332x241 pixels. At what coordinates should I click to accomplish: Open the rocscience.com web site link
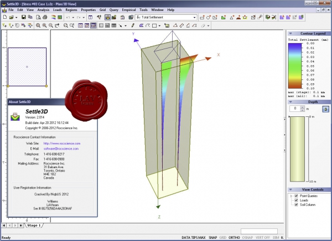coord(62,143)
